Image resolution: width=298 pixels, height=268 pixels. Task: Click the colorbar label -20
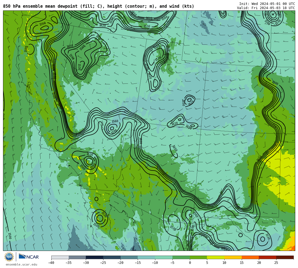pos(121,263)
